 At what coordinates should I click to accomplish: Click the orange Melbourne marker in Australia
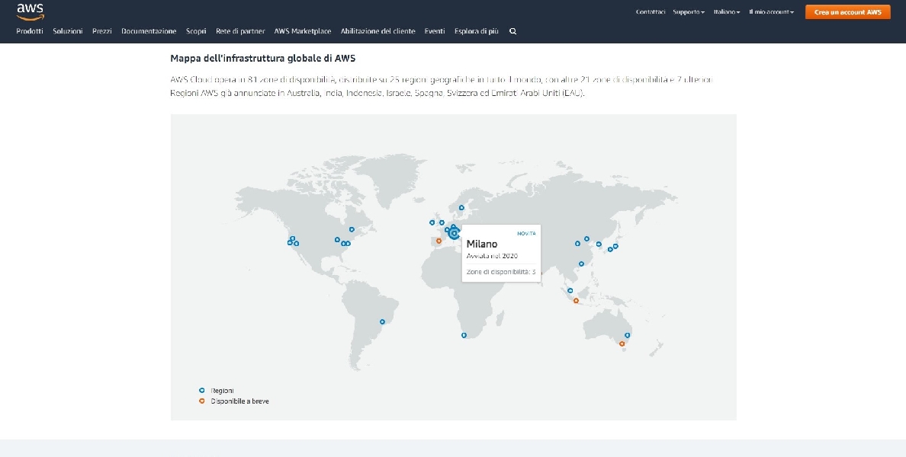tap(622, 344)
